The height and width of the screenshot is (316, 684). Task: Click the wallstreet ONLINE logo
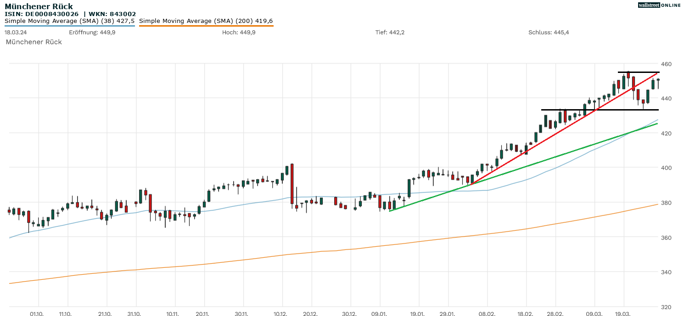pyautogui.click(x=659, y=5)
